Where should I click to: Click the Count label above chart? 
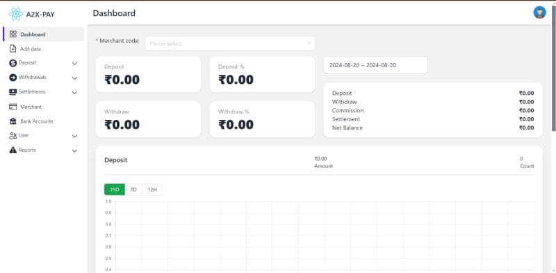pyautogui.click(x=527, y=166)
